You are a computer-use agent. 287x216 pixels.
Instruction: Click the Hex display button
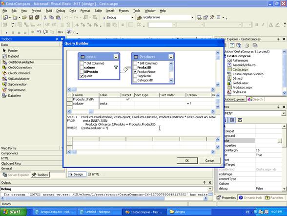pyautogui.click(x=60, y=32)
